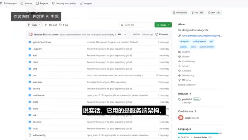
Task: Open the .github/workflows folder
Action: click(x=42, y=42)
